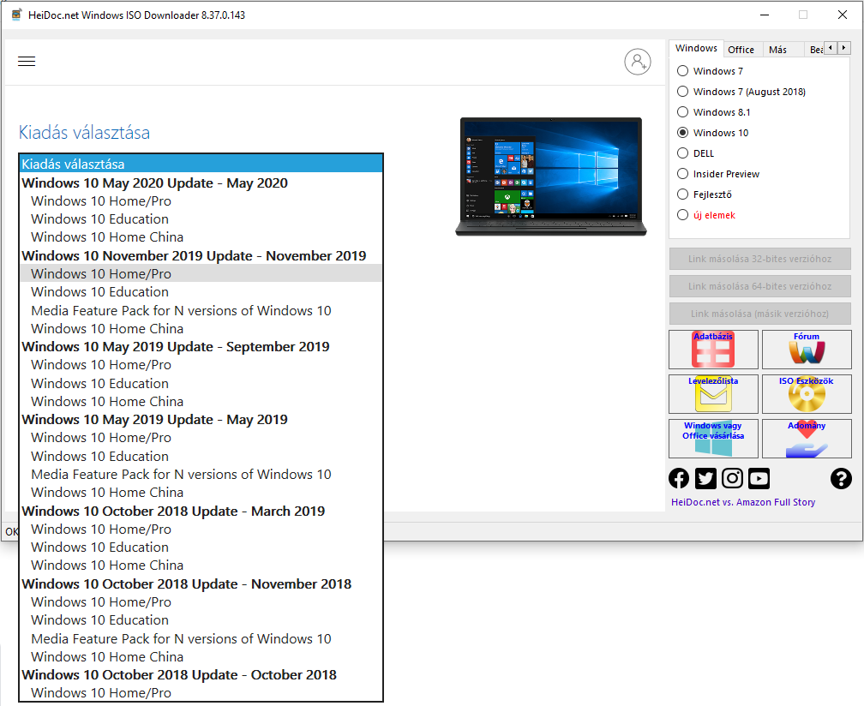
Task: Click Link másolása 64-bites verzióhoz button
Action: coord(759,286)
